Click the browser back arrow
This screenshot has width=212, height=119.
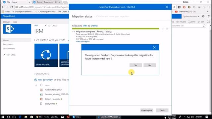3,7
